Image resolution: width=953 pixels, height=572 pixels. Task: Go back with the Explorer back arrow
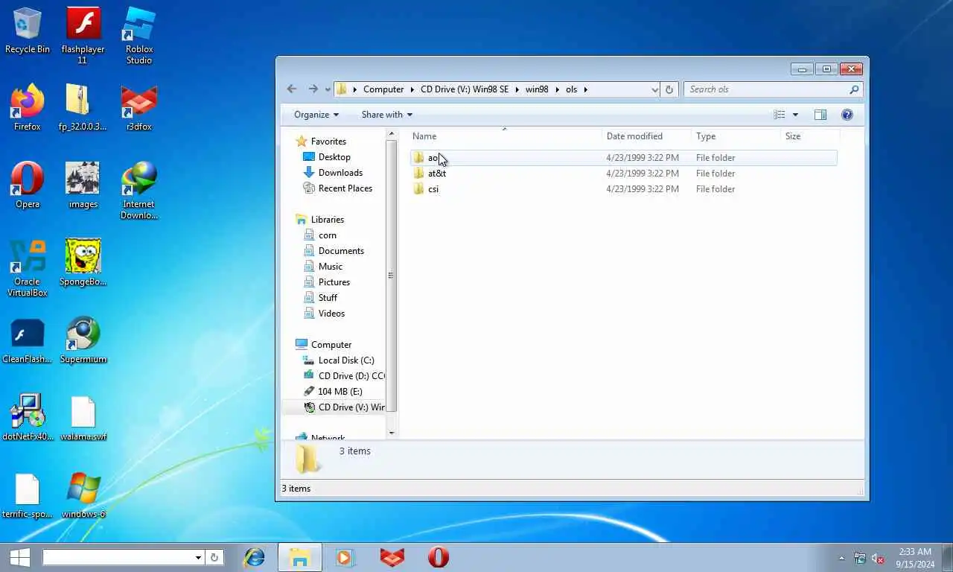(292, 89)
